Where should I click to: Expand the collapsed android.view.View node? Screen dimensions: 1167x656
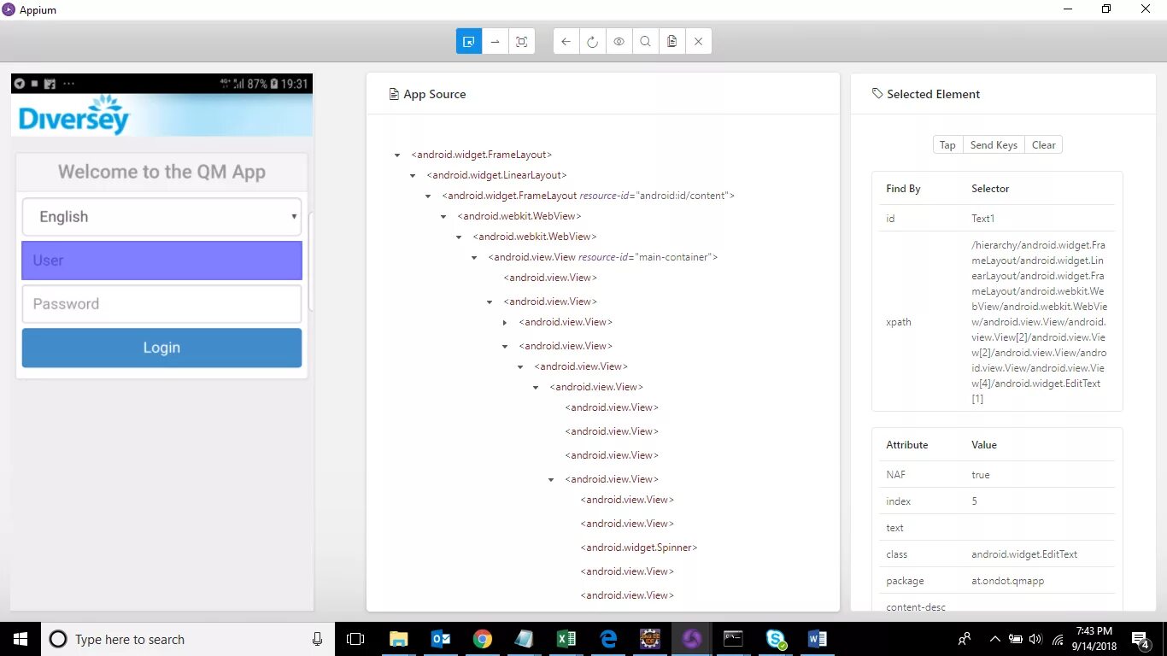505,323
